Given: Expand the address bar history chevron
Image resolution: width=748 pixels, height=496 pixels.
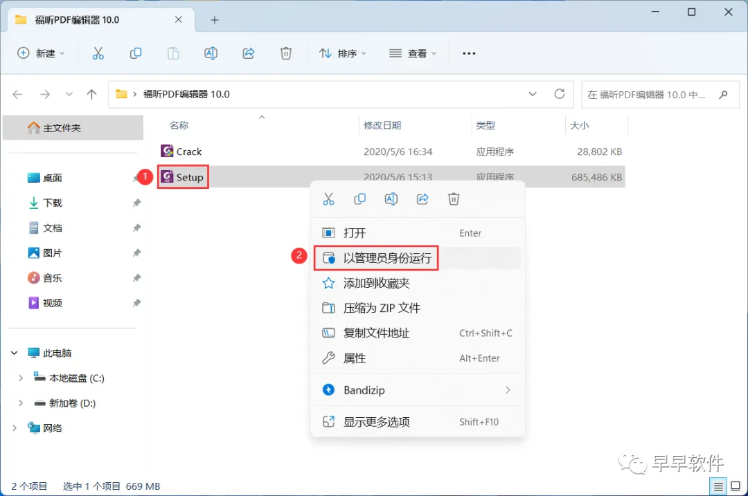Looking at the screenshot, I should (533, 94).
